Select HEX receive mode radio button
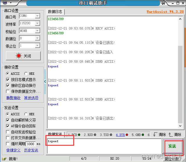The height and width of the screenshot is (162, 186). [x=26, y=74]
